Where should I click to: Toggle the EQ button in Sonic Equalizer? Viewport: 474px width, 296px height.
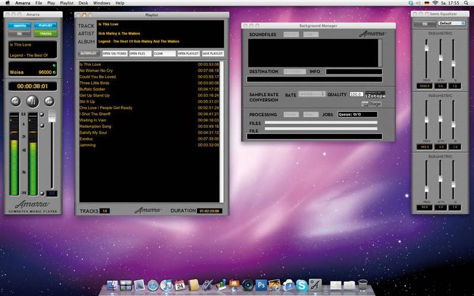(x=424, y=24)
